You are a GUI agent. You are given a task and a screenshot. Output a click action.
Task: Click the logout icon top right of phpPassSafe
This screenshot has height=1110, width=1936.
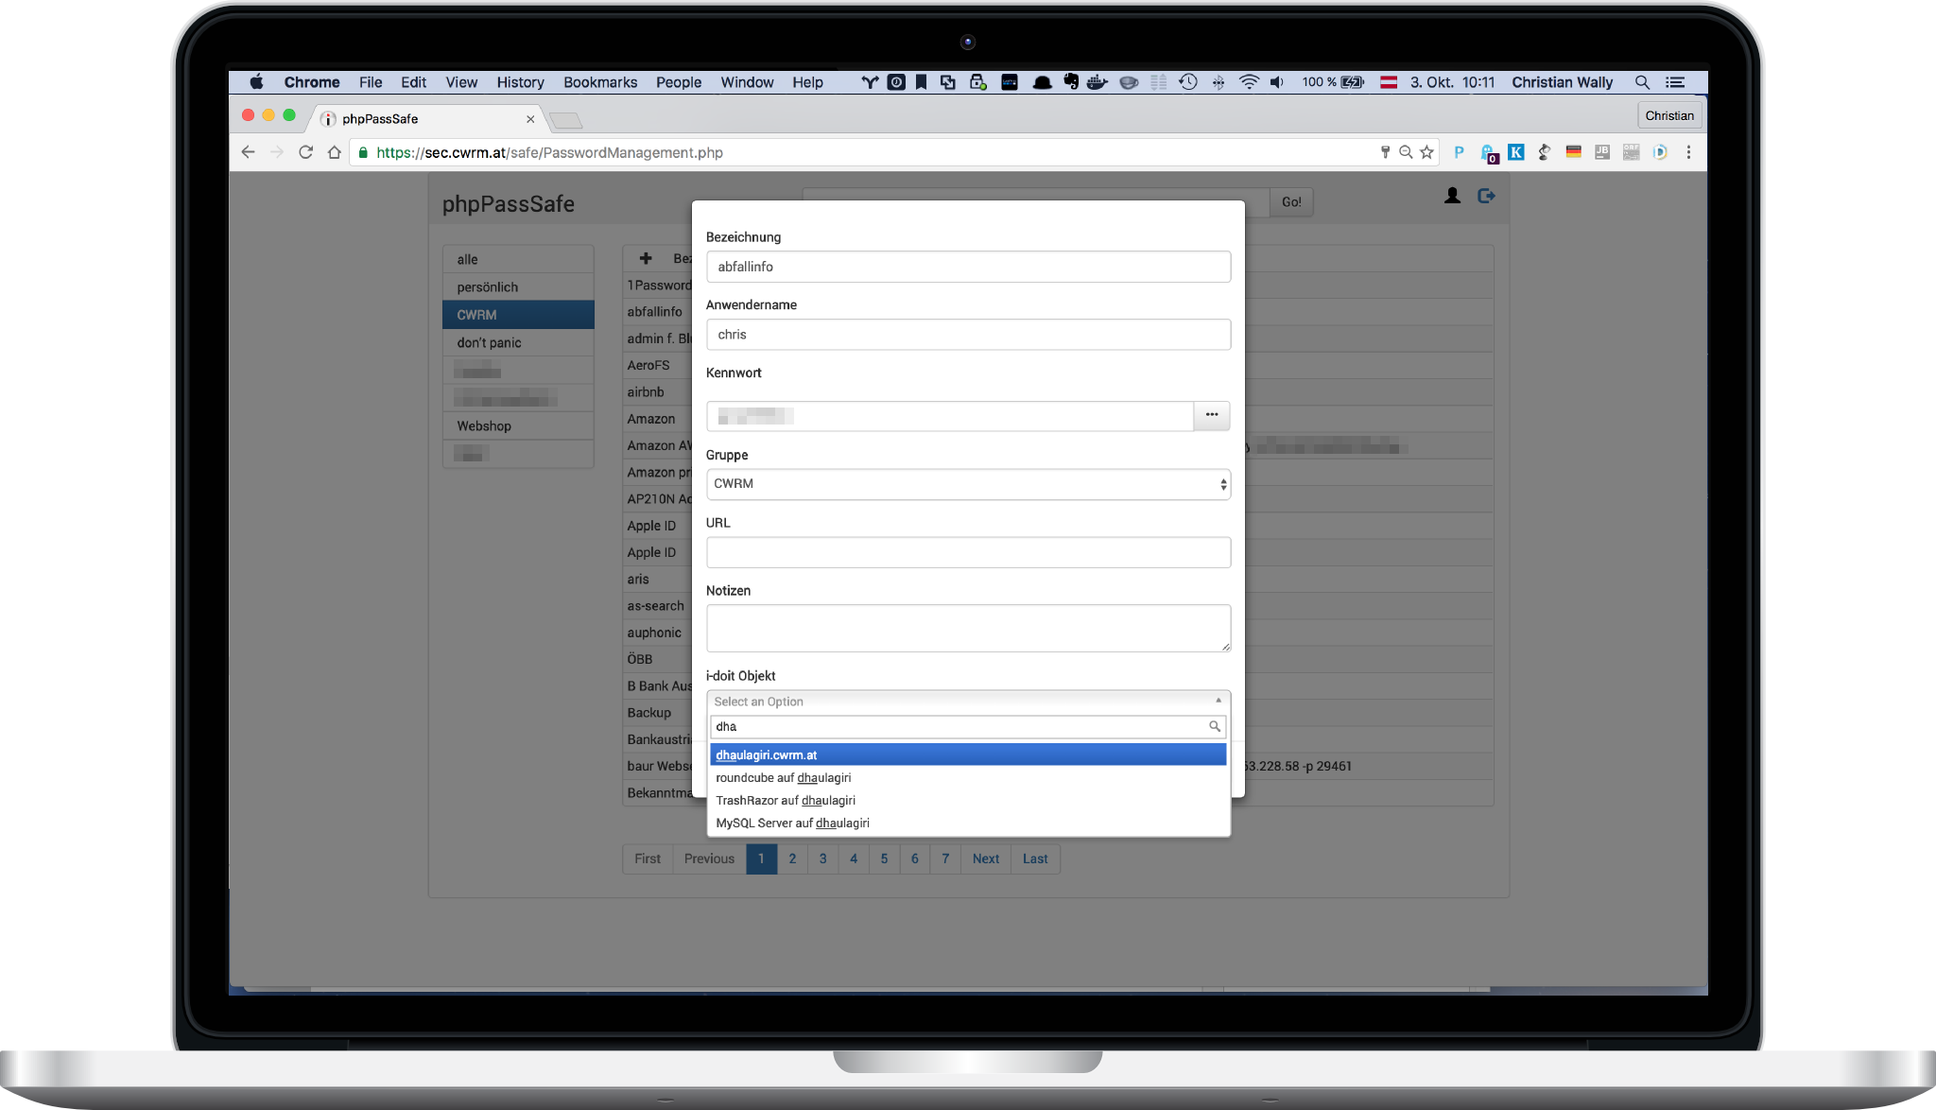click(1487, 196)
